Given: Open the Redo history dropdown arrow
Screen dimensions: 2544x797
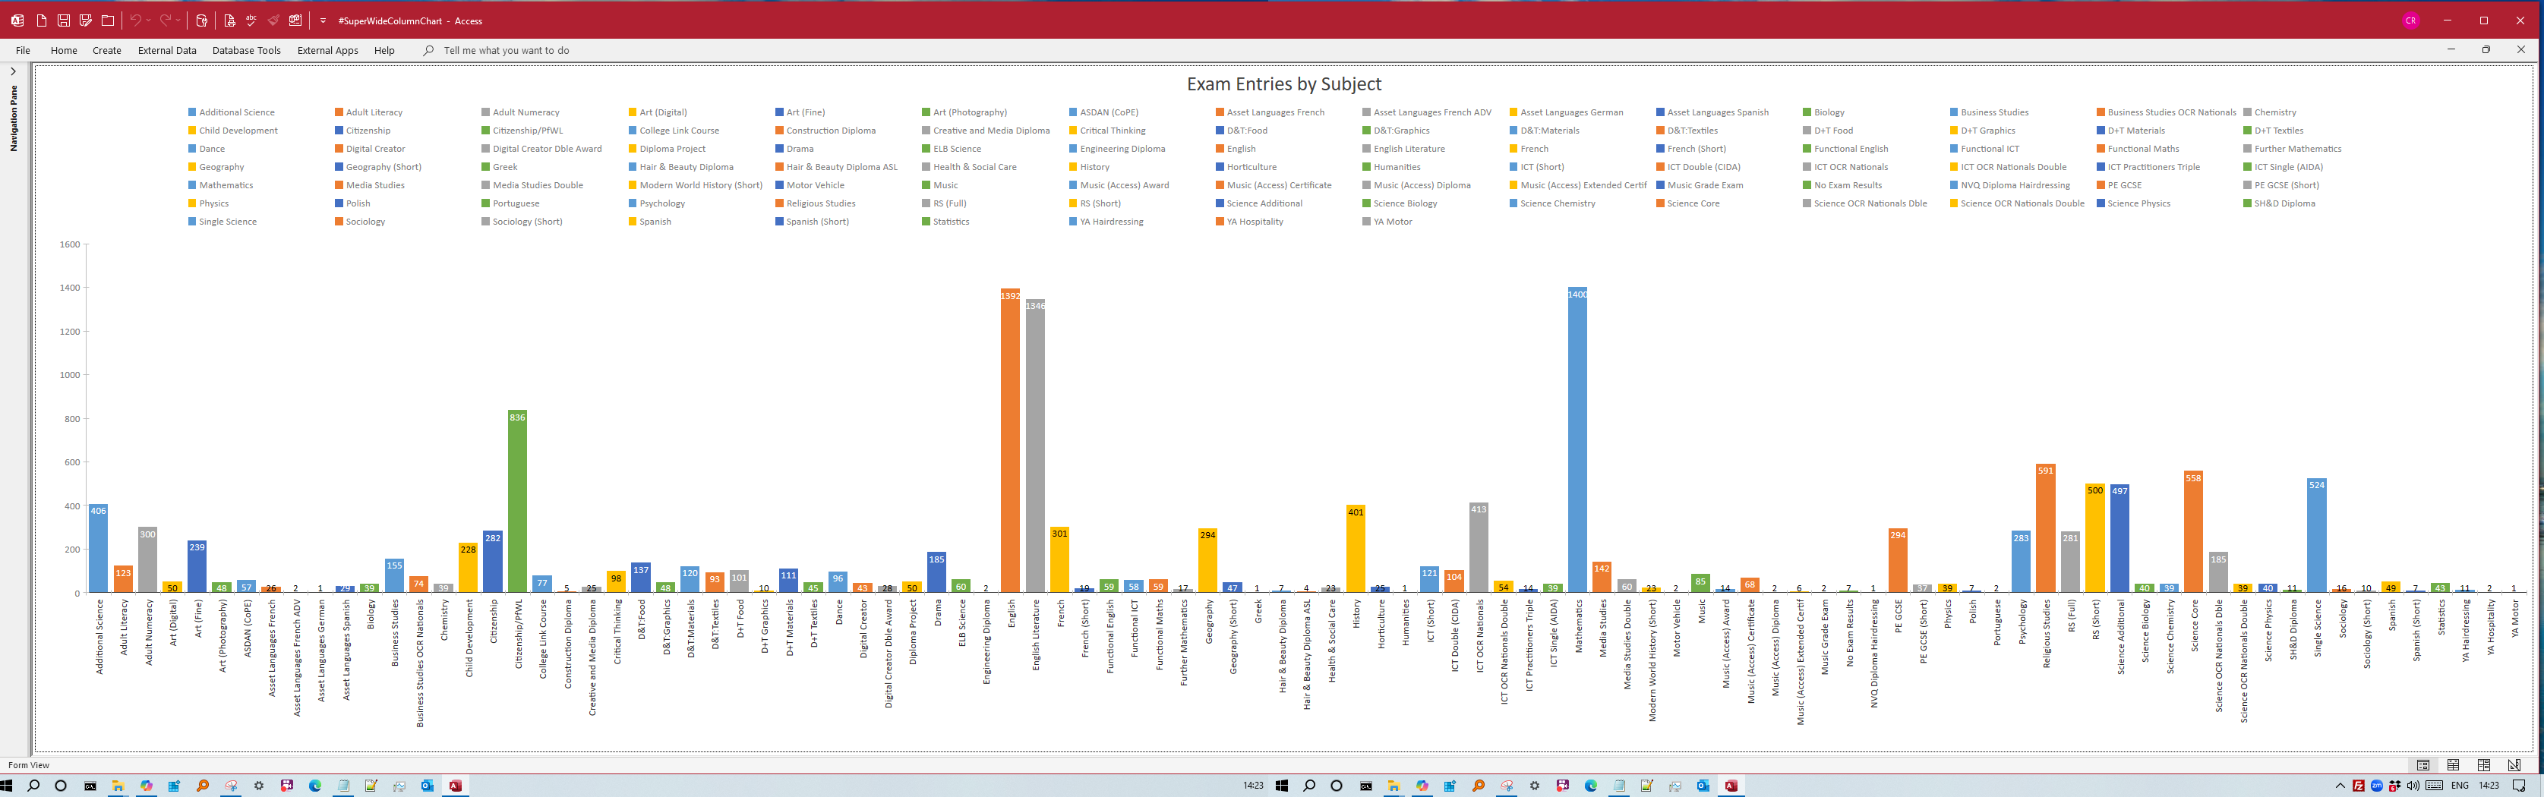Looking at the screenshot, I should 178,20.
